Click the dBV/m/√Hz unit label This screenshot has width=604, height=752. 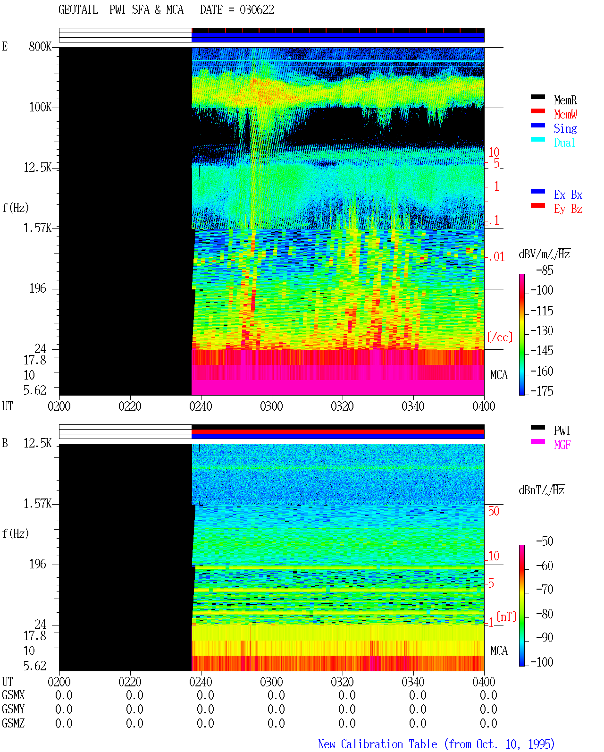click(x=545, y=254)
